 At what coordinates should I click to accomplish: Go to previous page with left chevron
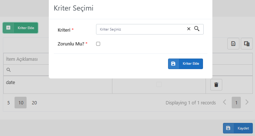click(x=224, y=102)
